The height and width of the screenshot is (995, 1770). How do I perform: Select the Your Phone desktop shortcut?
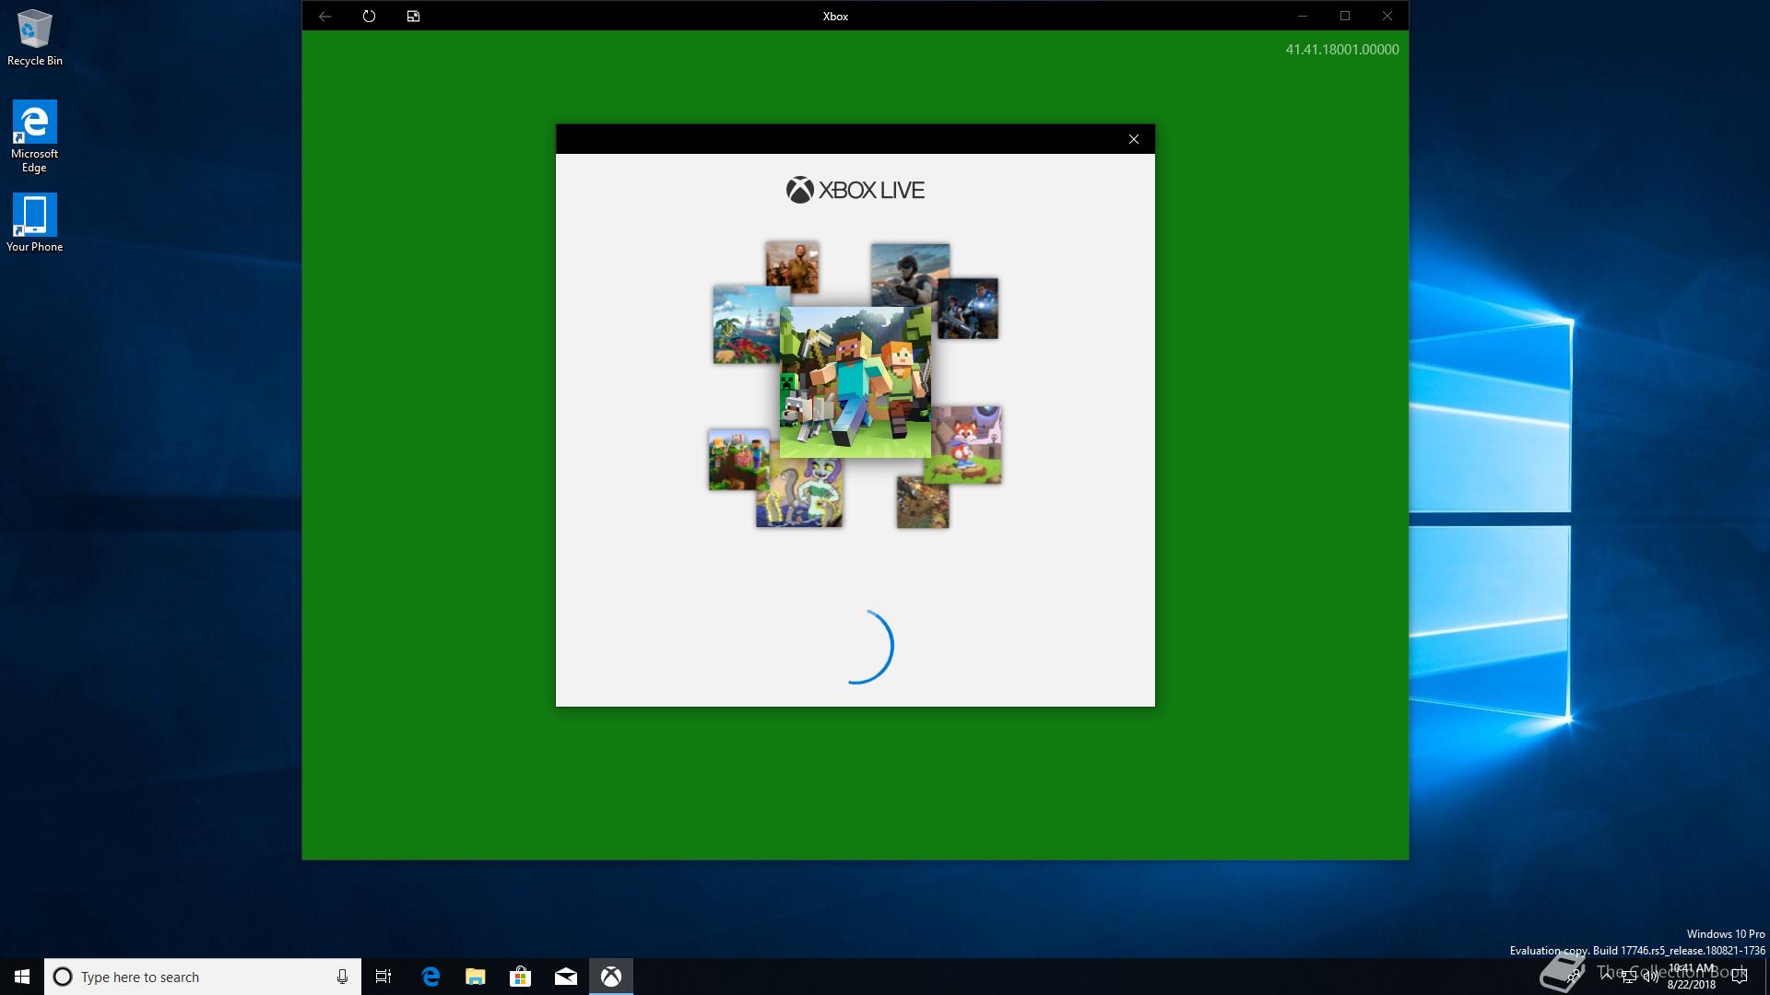click(x=34, y=222)
